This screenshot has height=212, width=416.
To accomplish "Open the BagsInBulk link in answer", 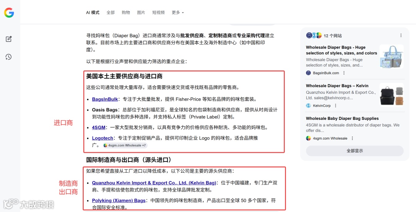I will click(x=105, y=99).
